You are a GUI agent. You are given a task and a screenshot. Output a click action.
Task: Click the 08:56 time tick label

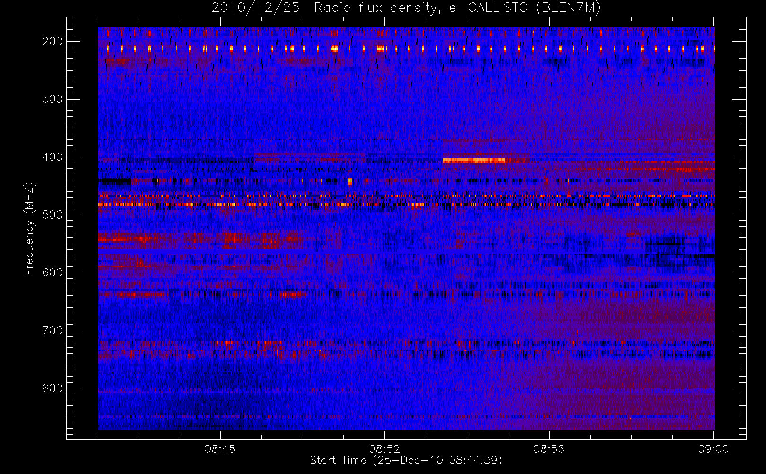549,449
